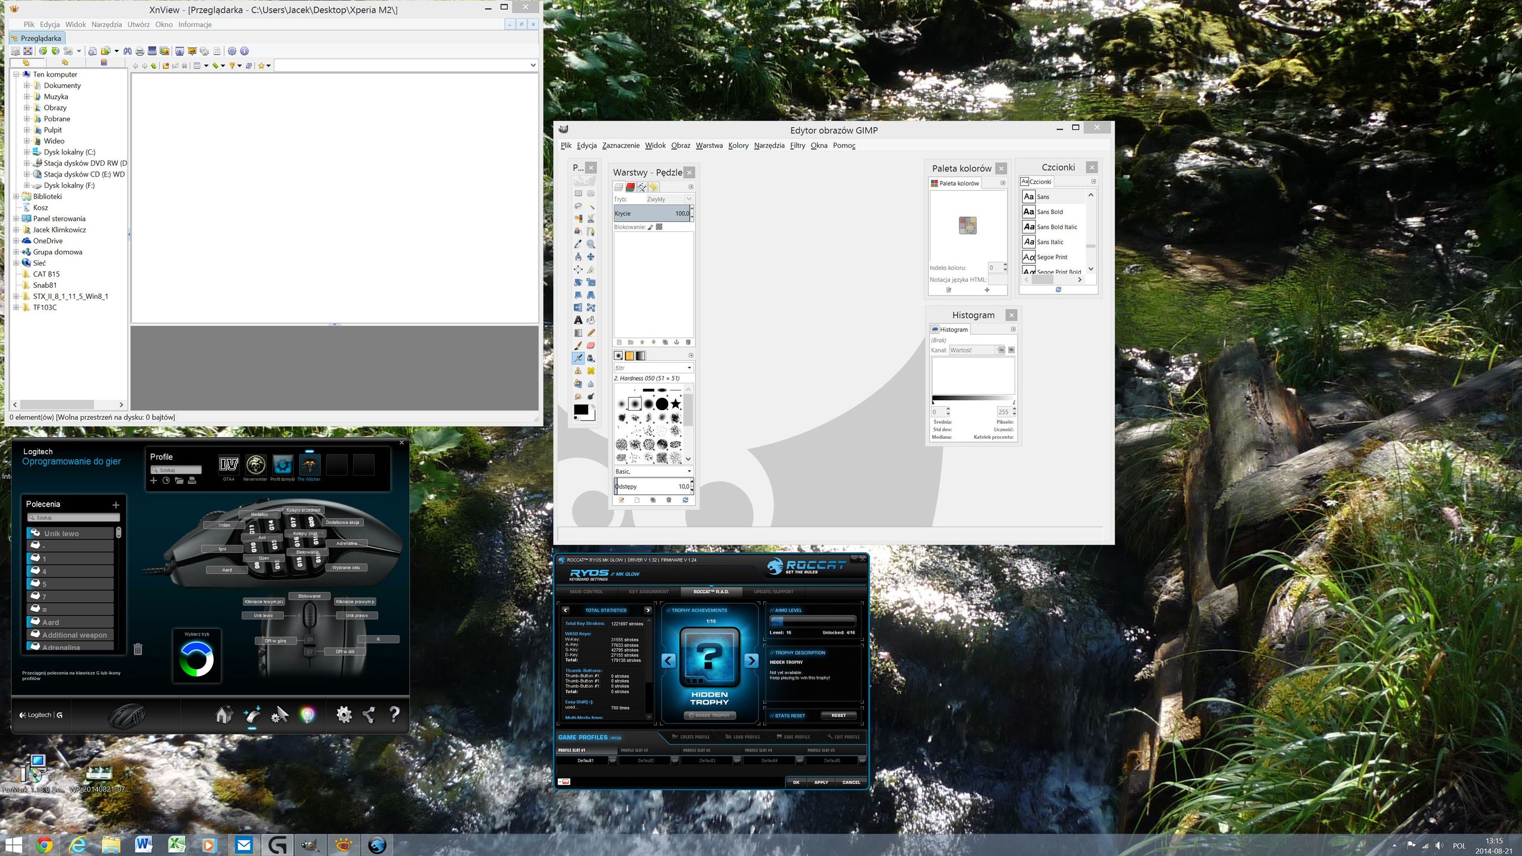Click the binoculars search icon in XnView
1522x856 pixels.
(x=127, y=51)
